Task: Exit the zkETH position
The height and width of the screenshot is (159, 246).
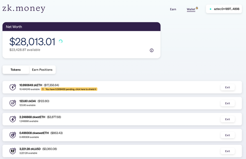Action: tap(228, 87)
